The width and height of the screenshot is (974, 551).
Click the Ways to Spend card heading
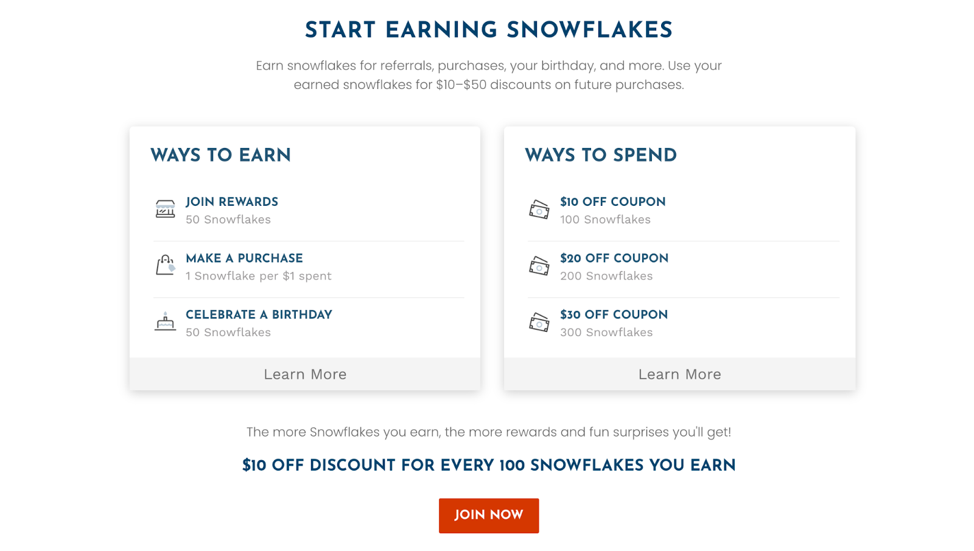pyautogui.click(x=601, y=155)
